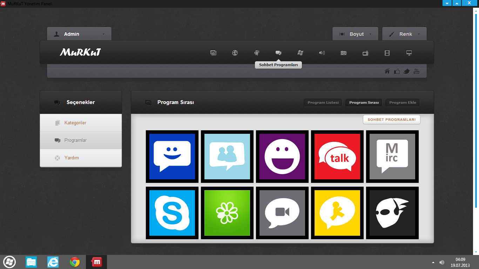Screen dimensions: 479x269
Task: Select the Skype program tile
Action: [x=172, y=213]
